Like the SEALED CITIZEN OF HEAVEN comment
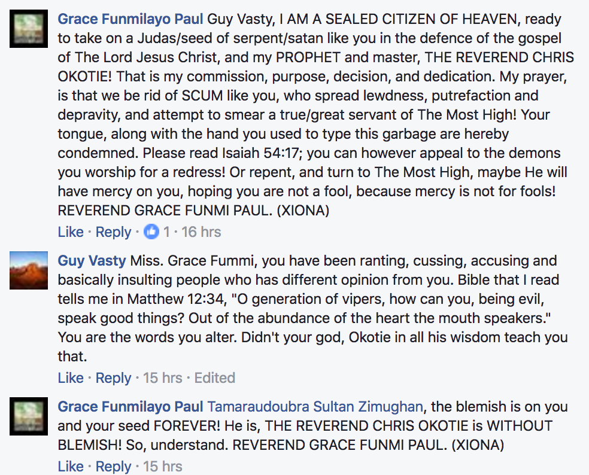The width and height of the screenshot is (589, 475). click(x=71, y=232)
